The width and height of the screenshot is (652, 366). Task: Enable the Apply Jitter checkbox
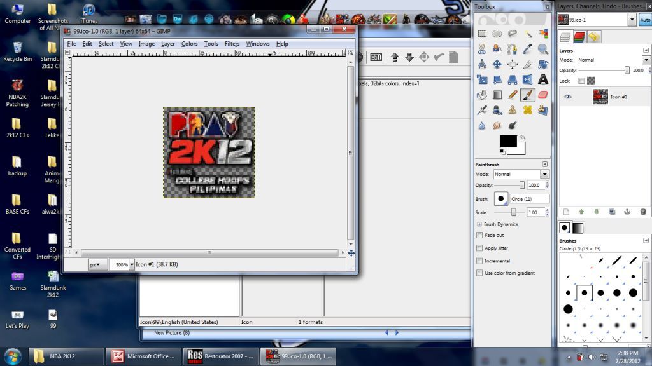pyautogui.click(x=479, y=248)
